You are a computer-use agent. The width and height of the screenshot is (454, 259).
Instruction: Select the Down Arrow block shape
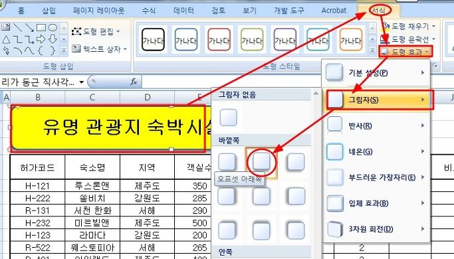[x=53, y=39]
